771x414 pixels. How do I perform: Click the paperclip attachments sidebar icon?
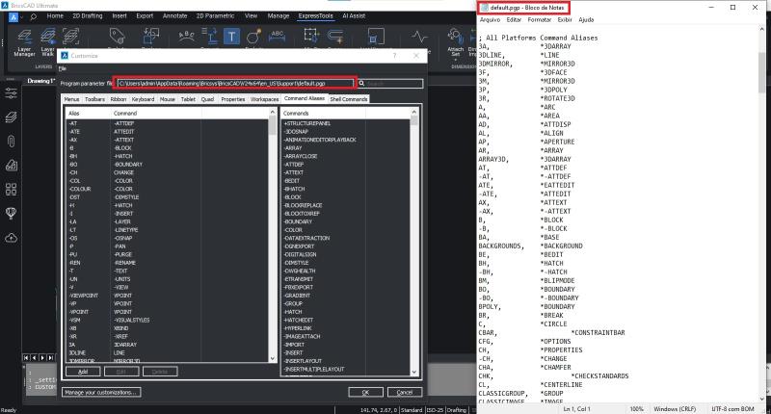click(x=12, y=141)
